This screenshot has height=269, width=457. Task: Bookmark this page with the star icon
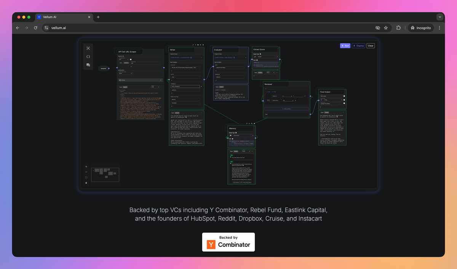(x=386, y=28)
